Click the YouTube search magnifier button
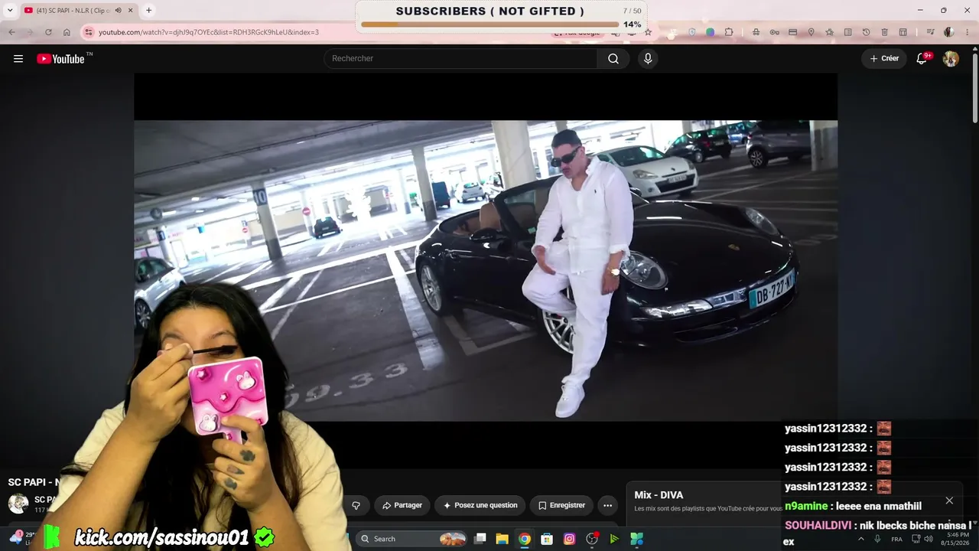 pos(613,59)
